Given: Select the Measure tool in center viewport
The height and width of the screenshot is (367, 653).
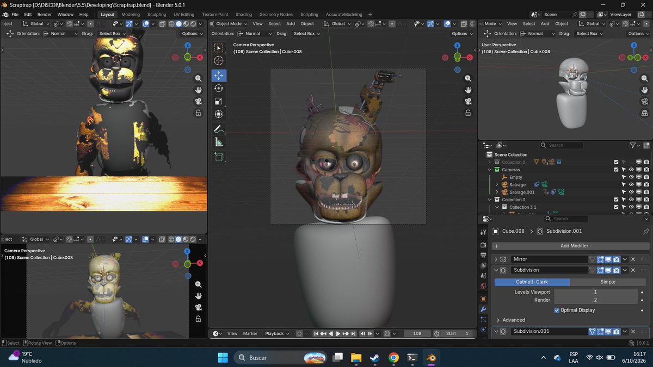Looking at the screenshot, I should [219, 142].
